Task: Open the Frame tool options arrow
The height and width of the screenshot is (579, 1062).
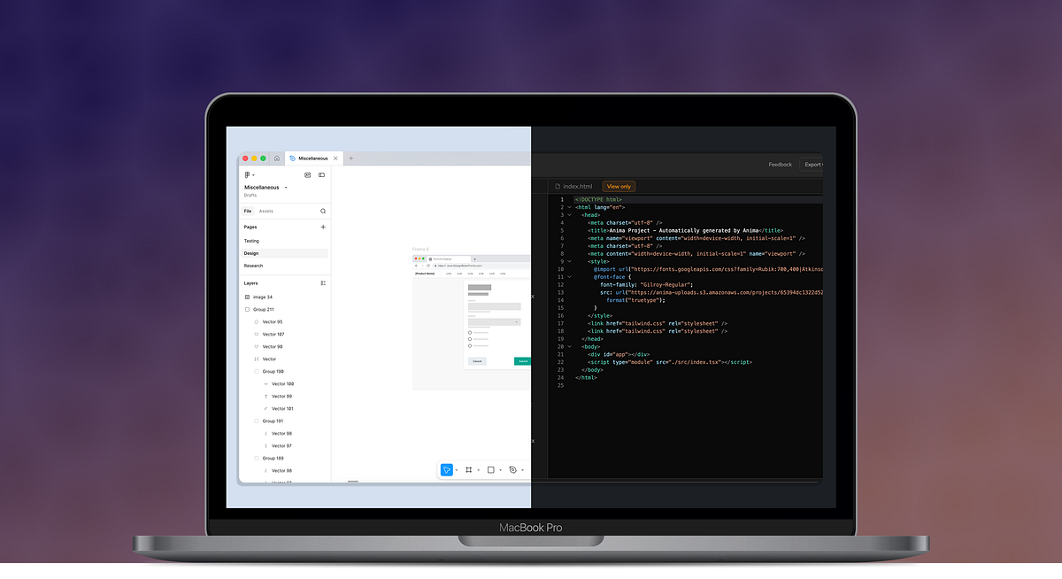Action: click(479, 470)
